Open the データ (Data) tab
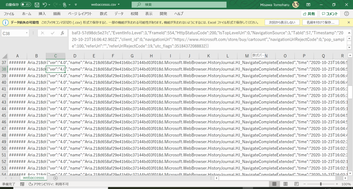Viewport: 353px width, 189px height. tap(119, 14)
